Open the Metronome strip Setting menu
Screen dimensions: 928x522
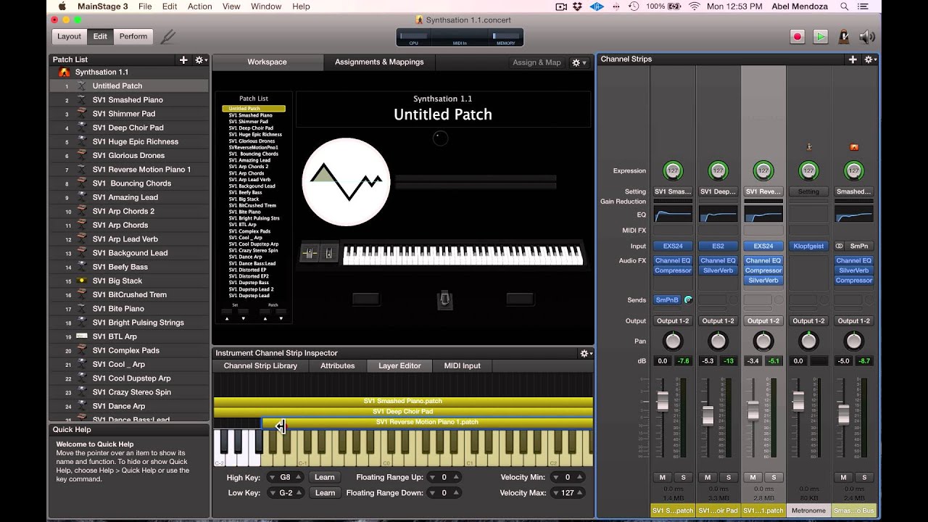[808, 191]
